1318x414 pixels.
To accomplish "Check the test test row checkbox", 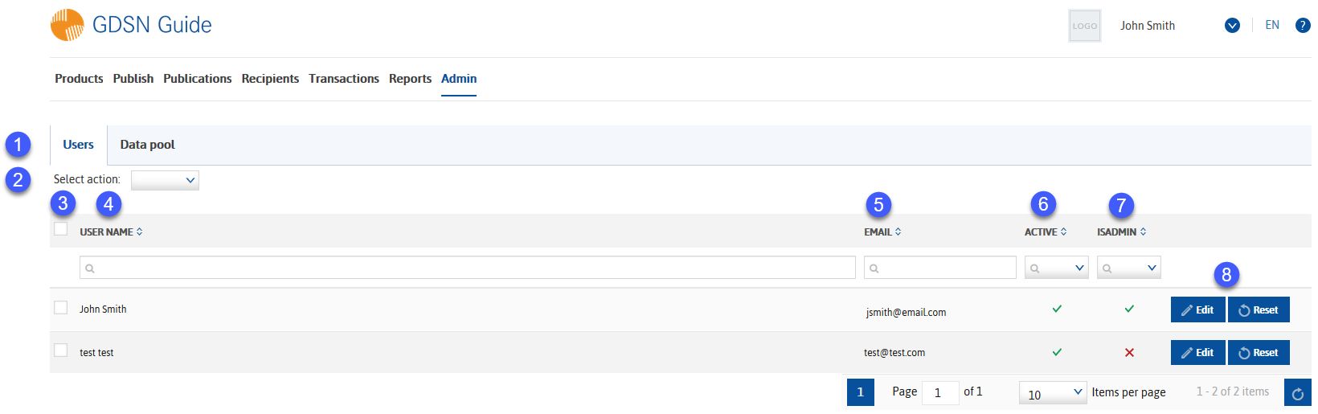I will tap(61, 350).
